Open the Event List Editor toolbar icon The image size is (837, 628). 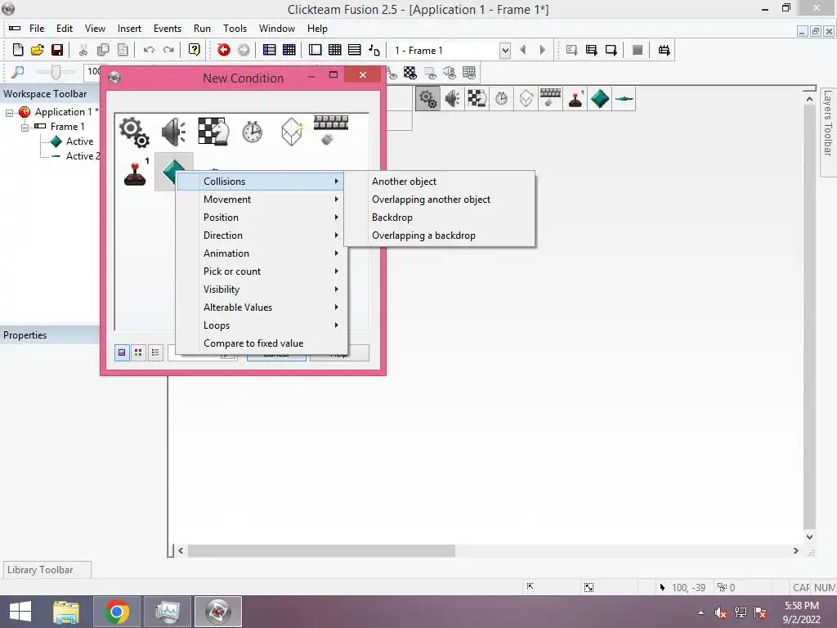click(355, 50)
